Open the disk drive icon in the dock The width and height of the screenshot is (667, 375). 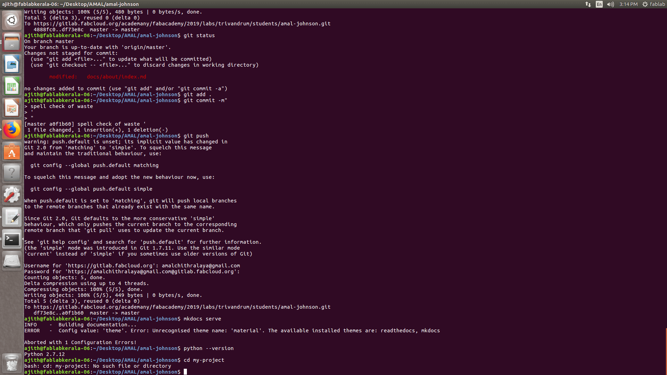point(12,261)
